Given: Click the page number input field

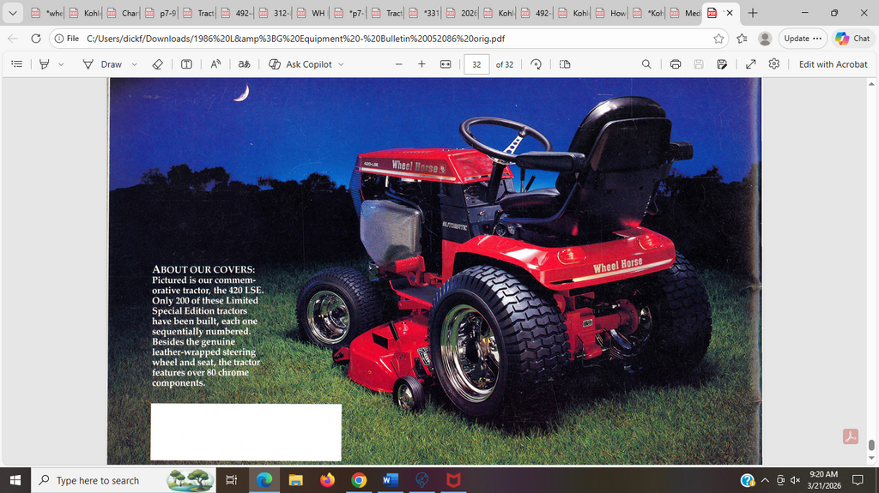Looking at the screenshot, I should [476, 64].
